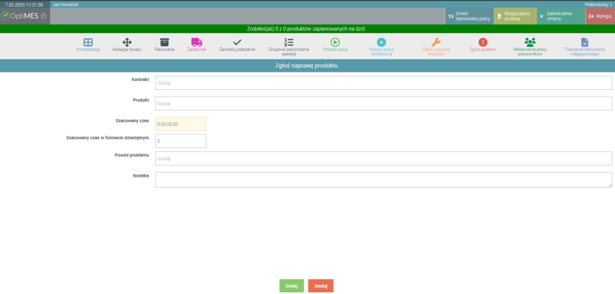Click Tworzenie dokumentu magazynowego document icon
The width and height of the screenshot is (615, 294).
coord(584,42)
